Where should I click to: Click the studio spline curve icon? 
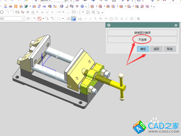(x=22, y=12)
